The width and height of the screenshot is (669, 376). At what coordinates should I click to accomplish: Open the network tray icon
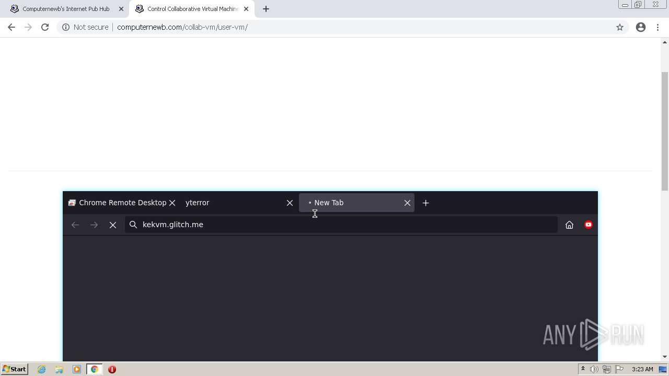(607, 369)
